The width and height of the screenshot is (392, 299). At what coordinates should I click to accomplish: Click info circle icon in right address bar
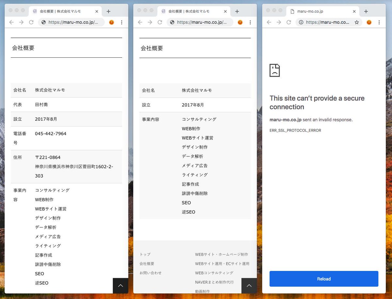[301, 22]
